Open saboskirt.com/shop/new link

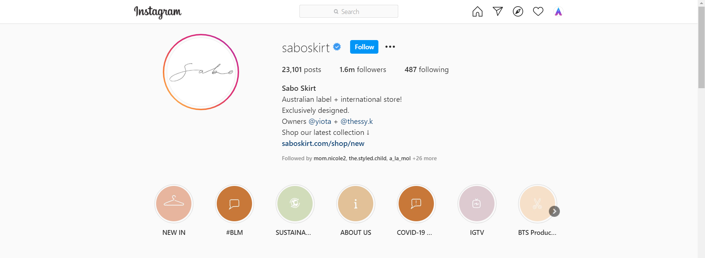coord(323,143)
